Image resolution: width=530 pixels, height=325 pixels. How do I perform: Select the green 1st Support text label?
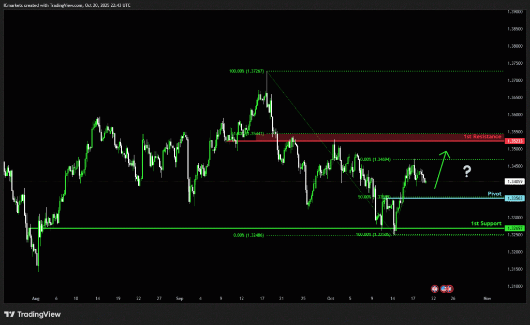[x=485, y=223]
